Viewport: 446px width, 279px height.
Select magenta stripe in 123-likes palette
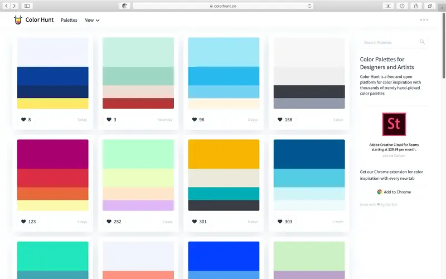coord(52,154)
